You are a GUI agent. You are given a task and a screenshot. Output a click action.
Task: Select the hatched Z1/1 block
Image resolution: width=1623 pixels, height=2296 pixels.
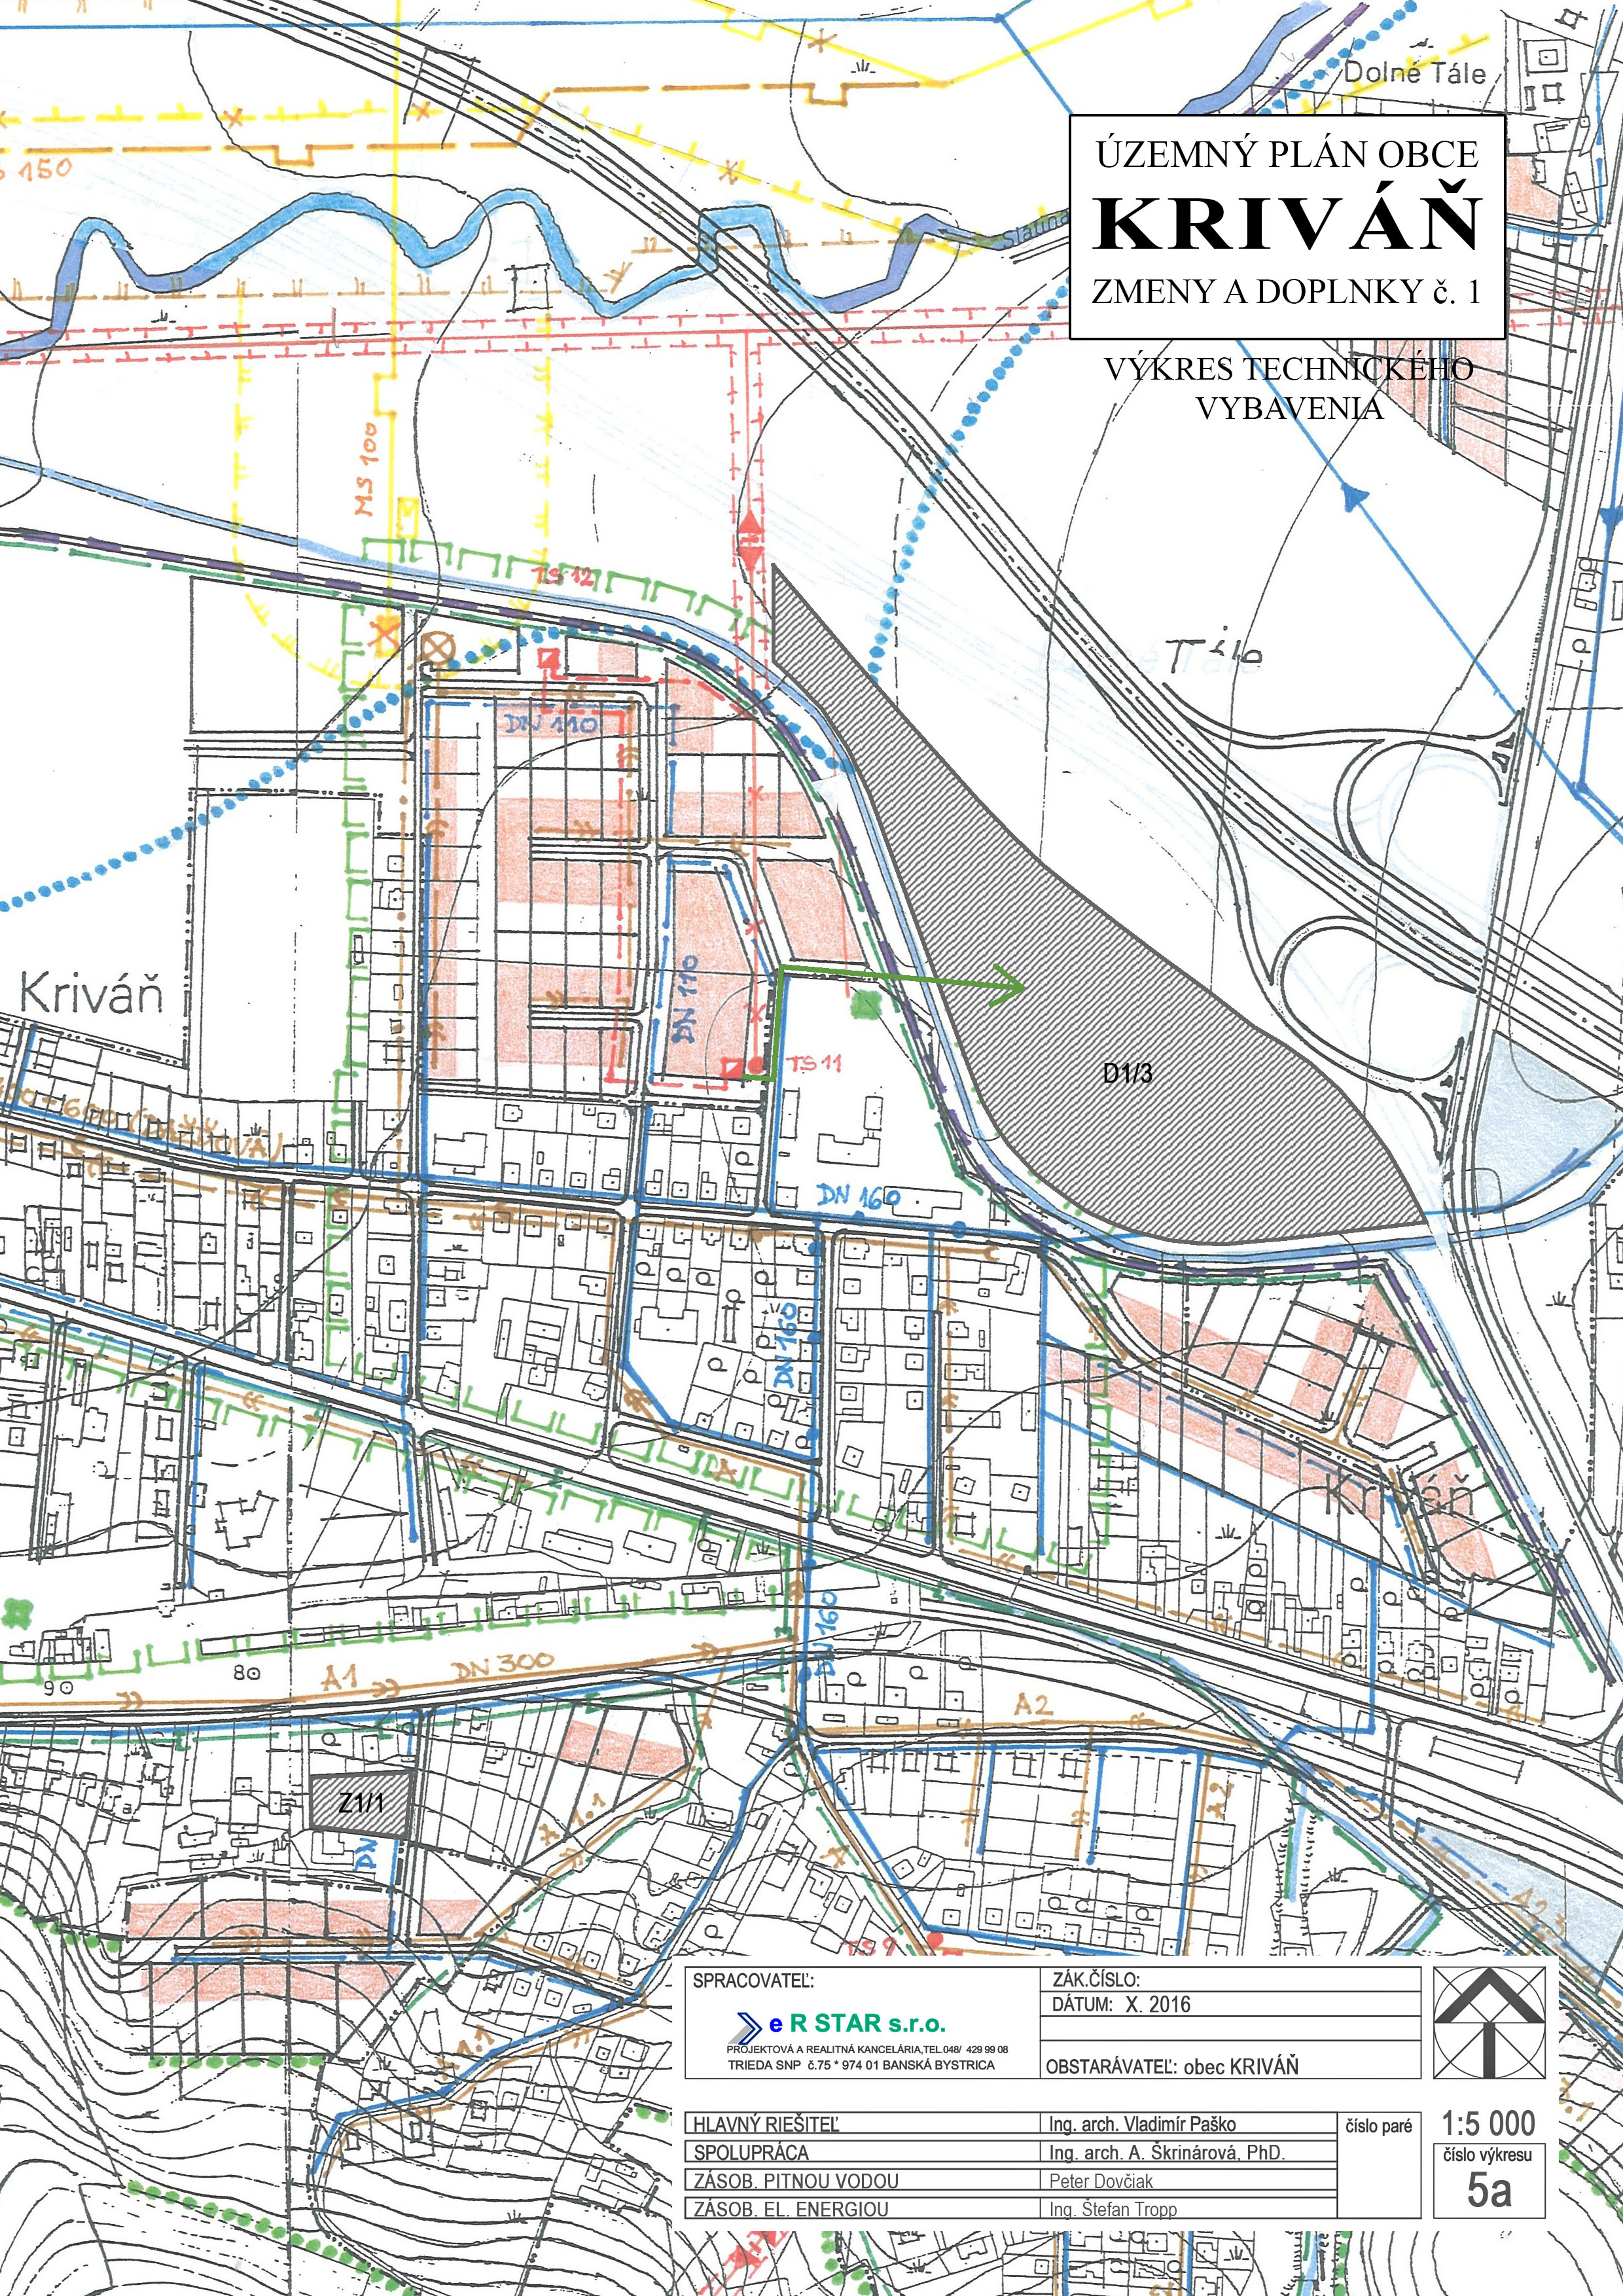[361, 1803]
